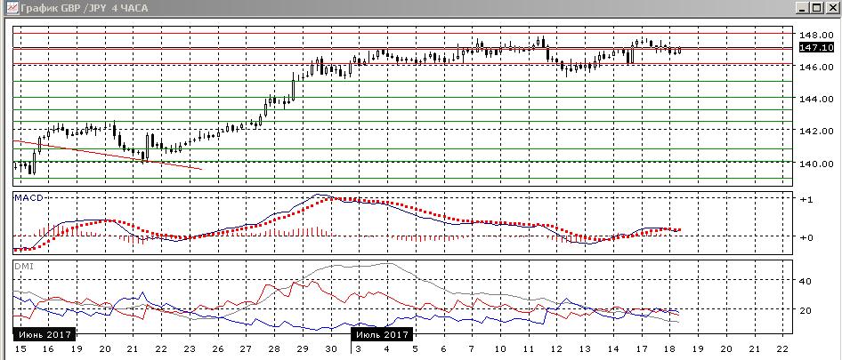Minimize the GBP/JPY chart window

804,8
